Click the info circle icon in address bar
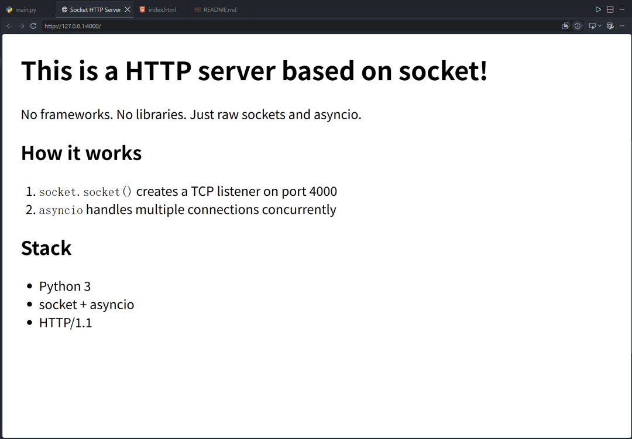Image resolution: width=632 pixels, height=439 pixels. [578, 26]
